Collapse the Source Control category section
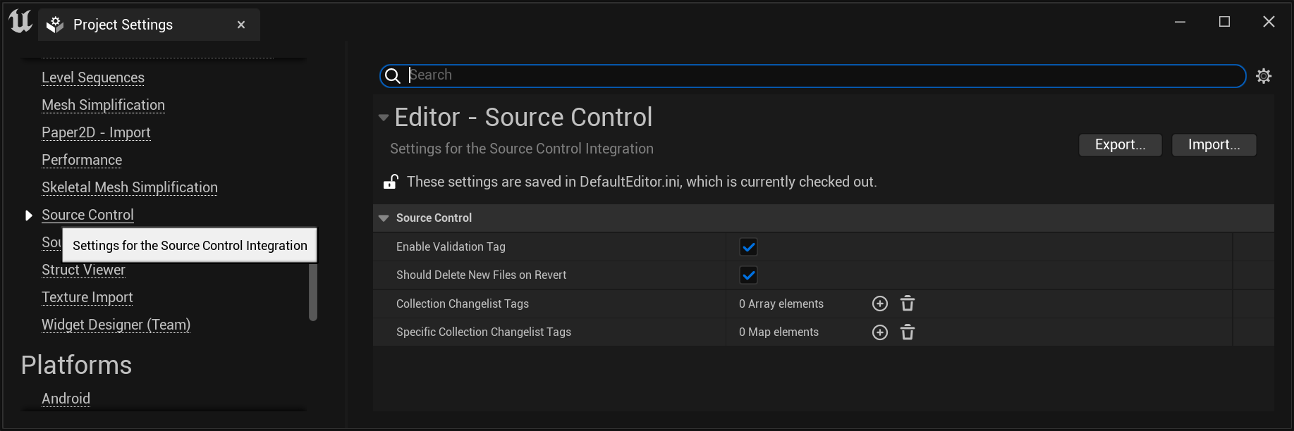The width and height of the screenshot is (1294, 431). click(x=384, y=218)
